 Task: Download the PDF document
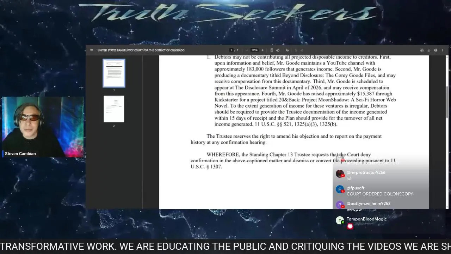[429, 50]
